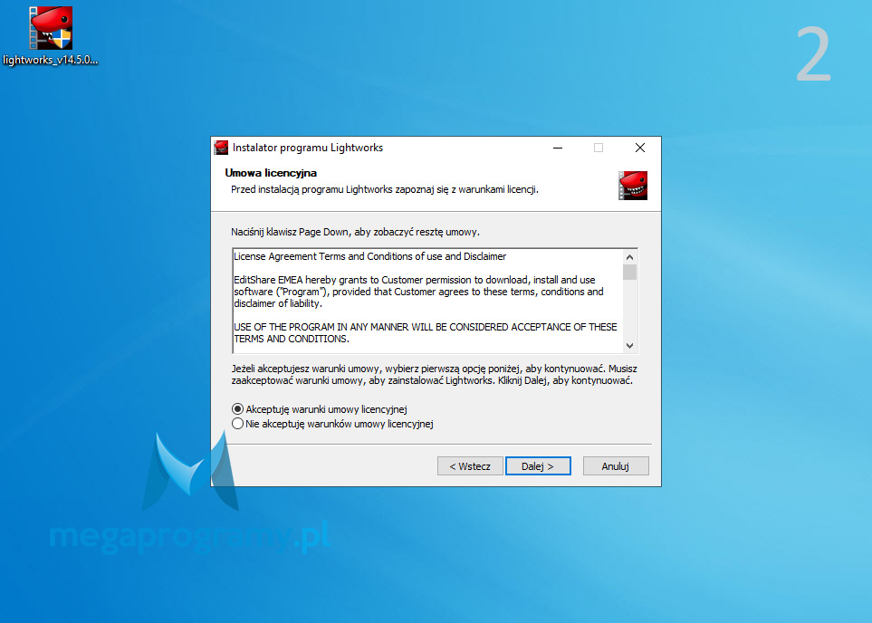Select Nie akceptuję warunków umowy licencyjnej option
872x623 pixels.
[x=332, y=424]
